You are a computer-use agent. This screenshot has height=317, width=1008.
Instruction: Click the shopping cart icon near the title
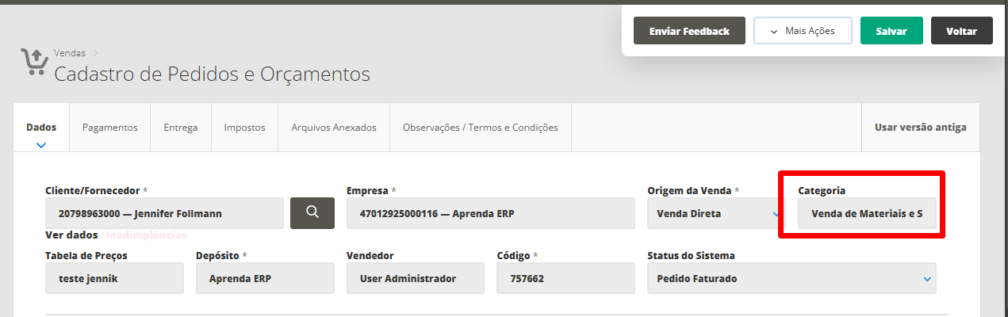tap(34, 62)
